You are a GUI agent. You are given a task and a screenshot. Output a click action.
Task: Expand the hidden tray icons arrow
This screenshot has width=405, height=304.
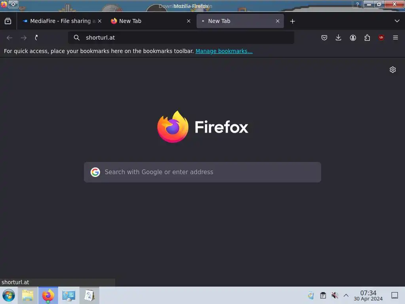346,295
